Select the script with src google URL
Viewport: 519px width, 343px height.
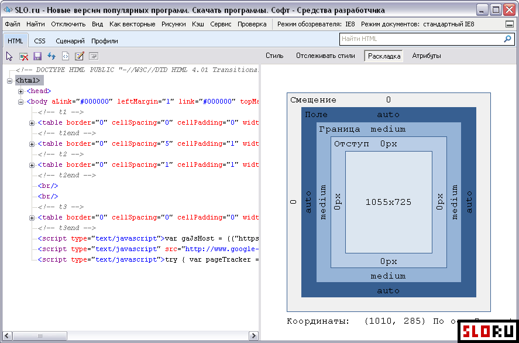[x=148, y=249]
